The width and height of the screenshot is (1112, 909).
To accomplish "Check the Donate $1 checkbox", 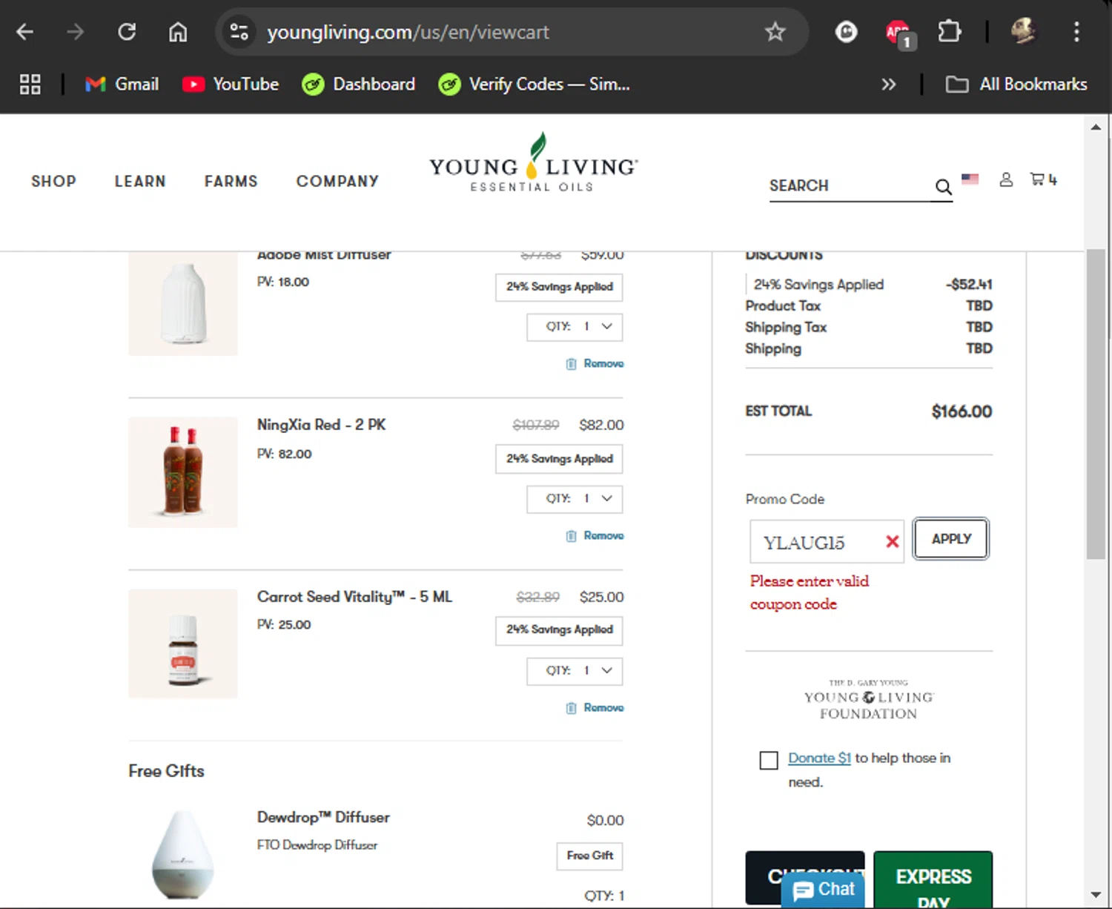I will 769,760.
